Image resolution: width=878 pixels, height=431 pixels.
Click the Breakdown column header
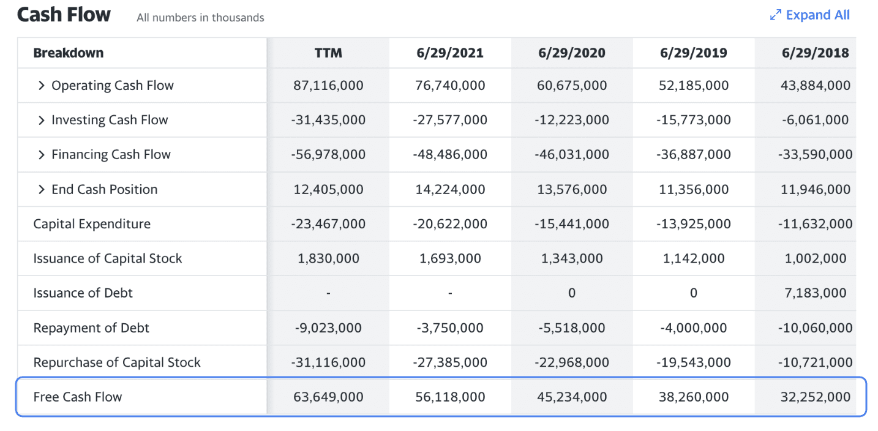pyautogui.click(x=69, y=53)
